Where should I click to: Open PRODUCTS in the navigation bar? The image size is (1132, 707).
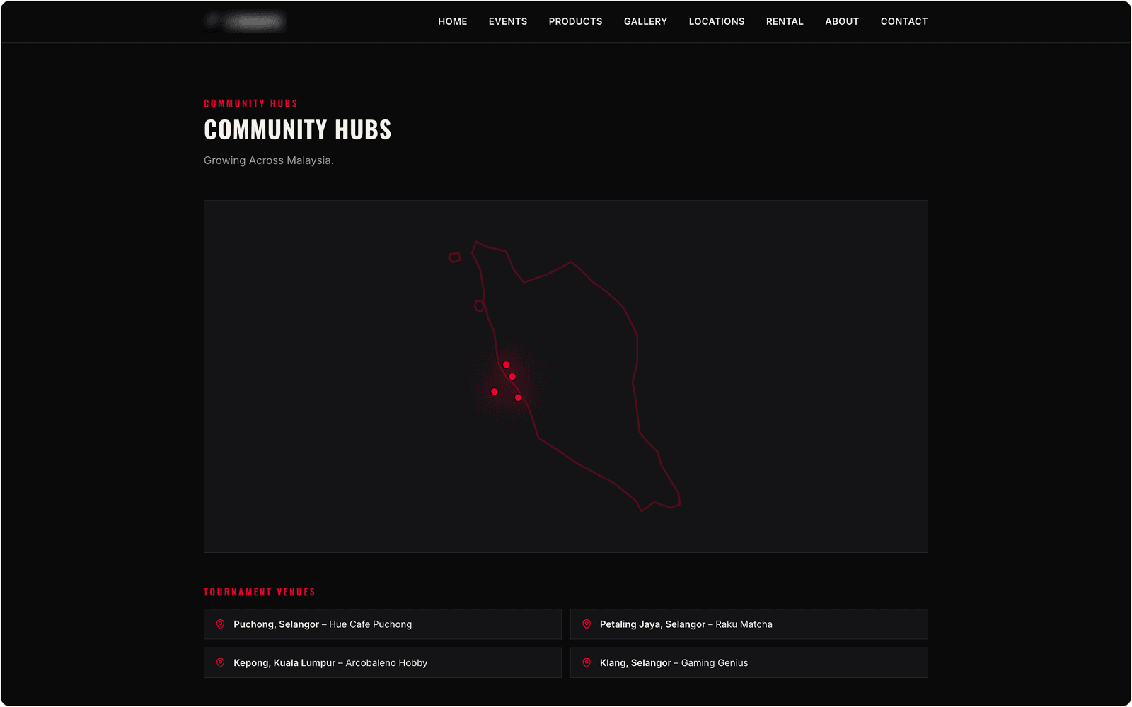(x=575, y=21)
